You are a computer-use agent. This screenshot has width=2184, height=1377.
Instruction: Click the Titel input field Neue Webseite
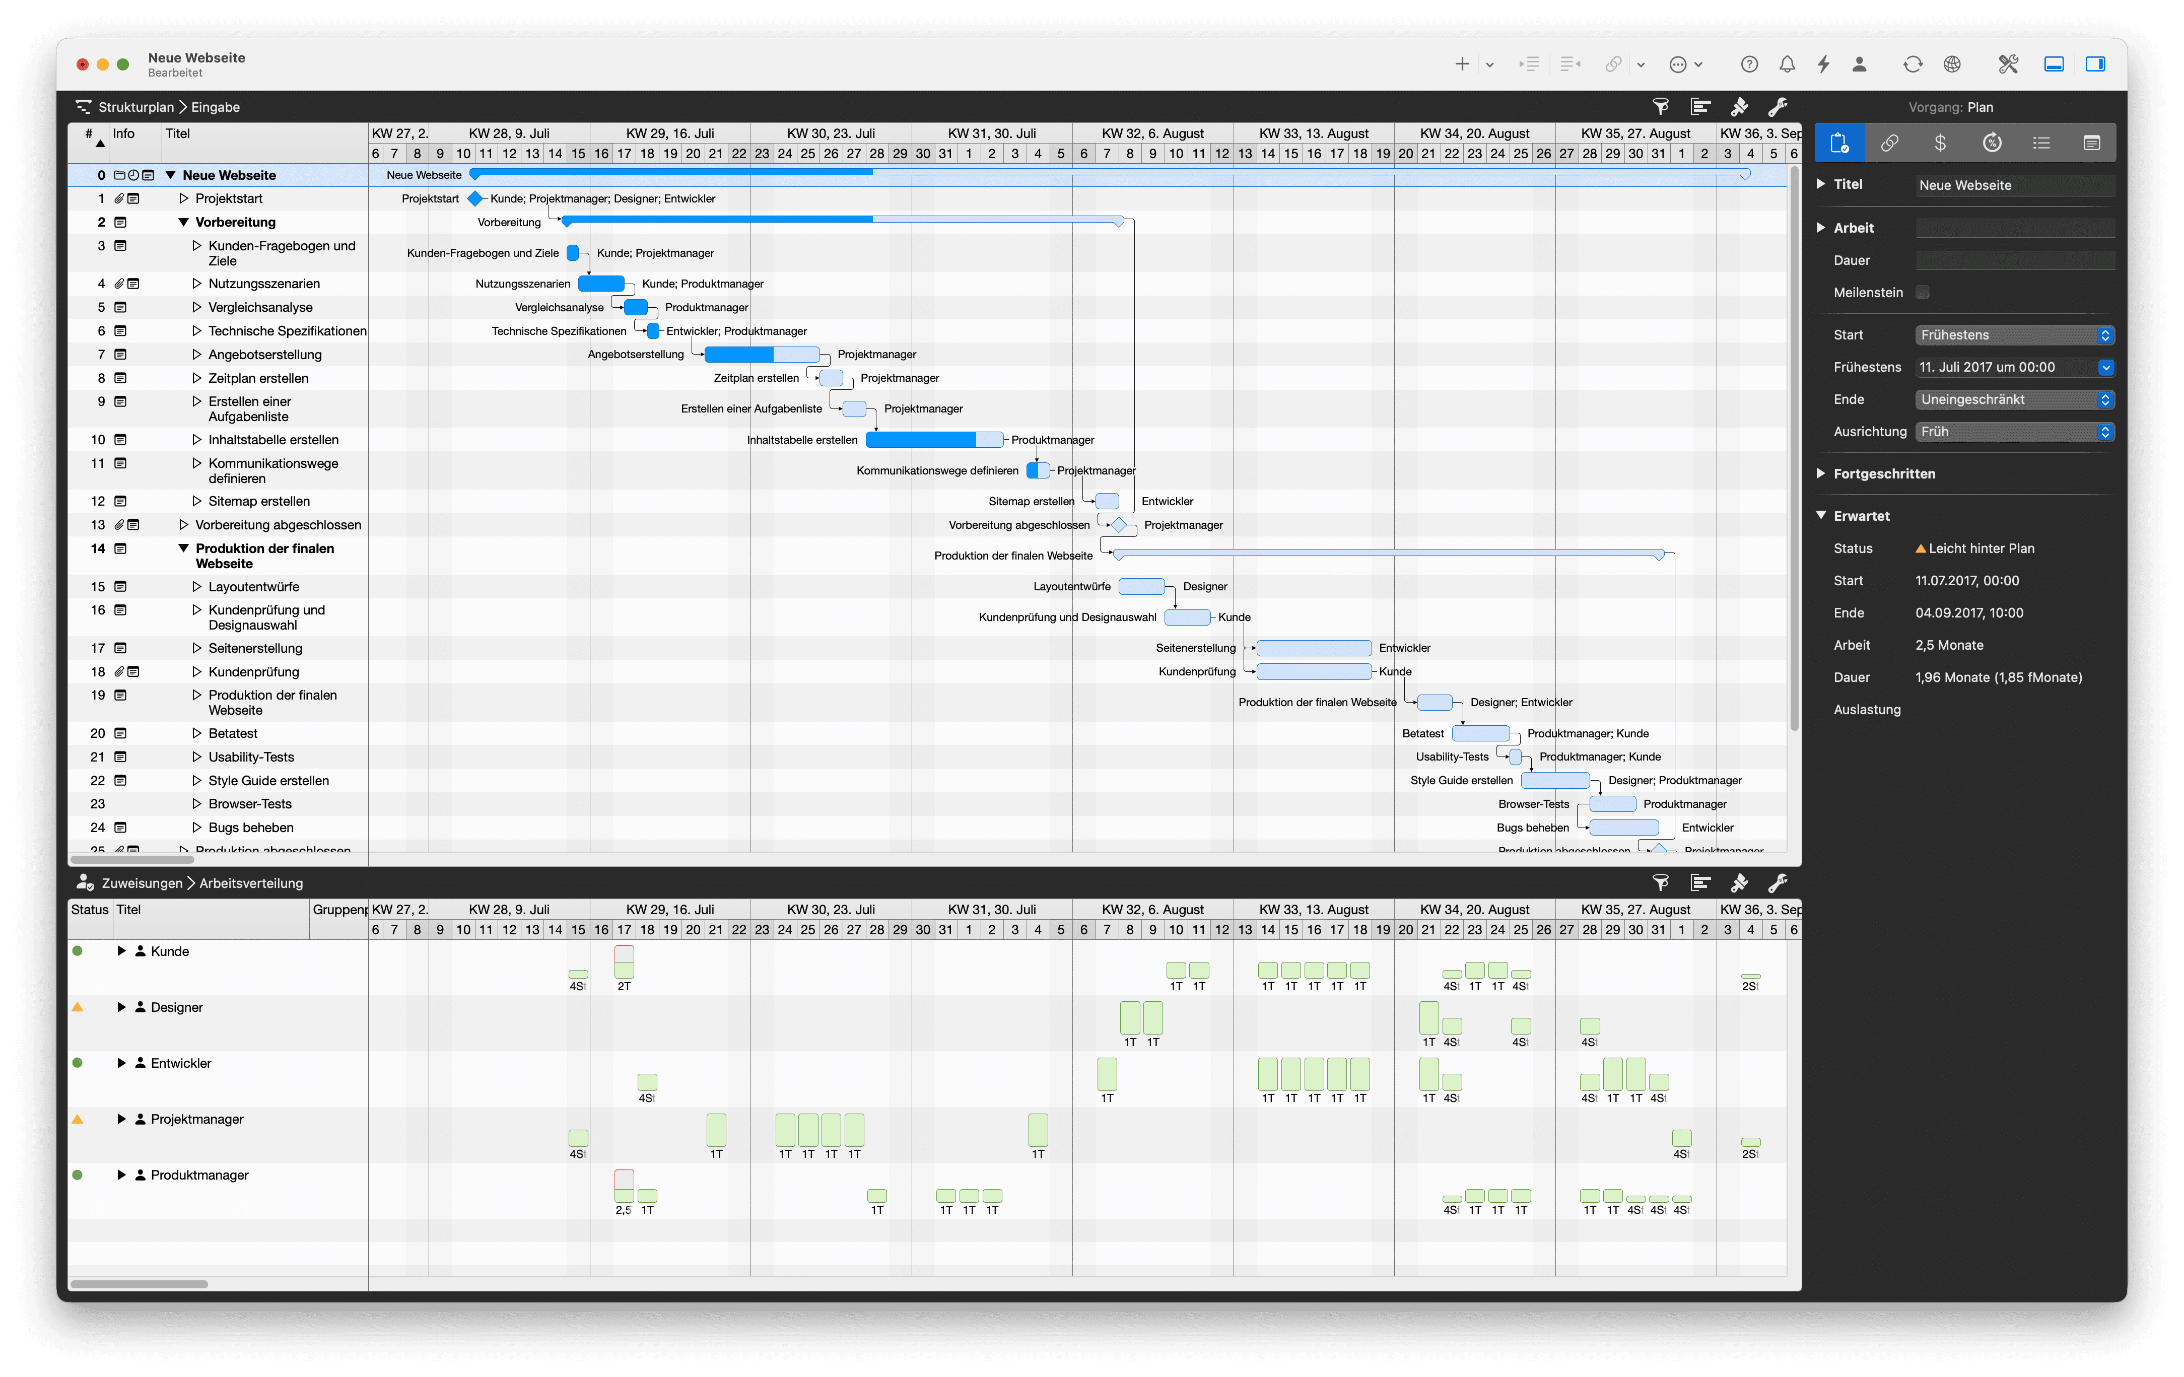2014,185
